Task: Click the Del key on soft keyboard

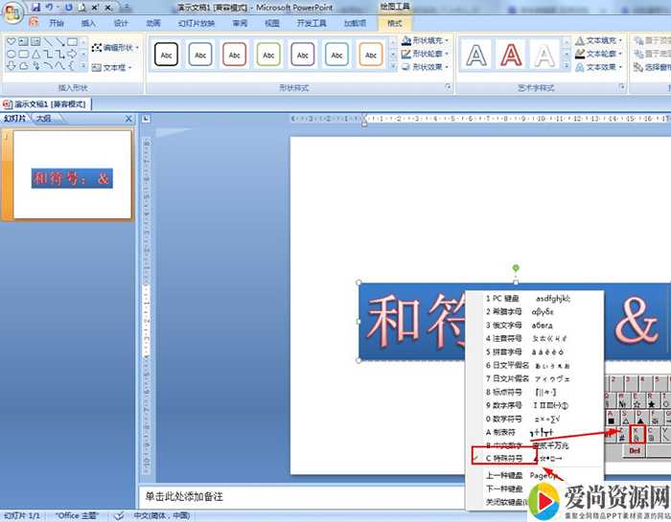Action: coord(635,450)
